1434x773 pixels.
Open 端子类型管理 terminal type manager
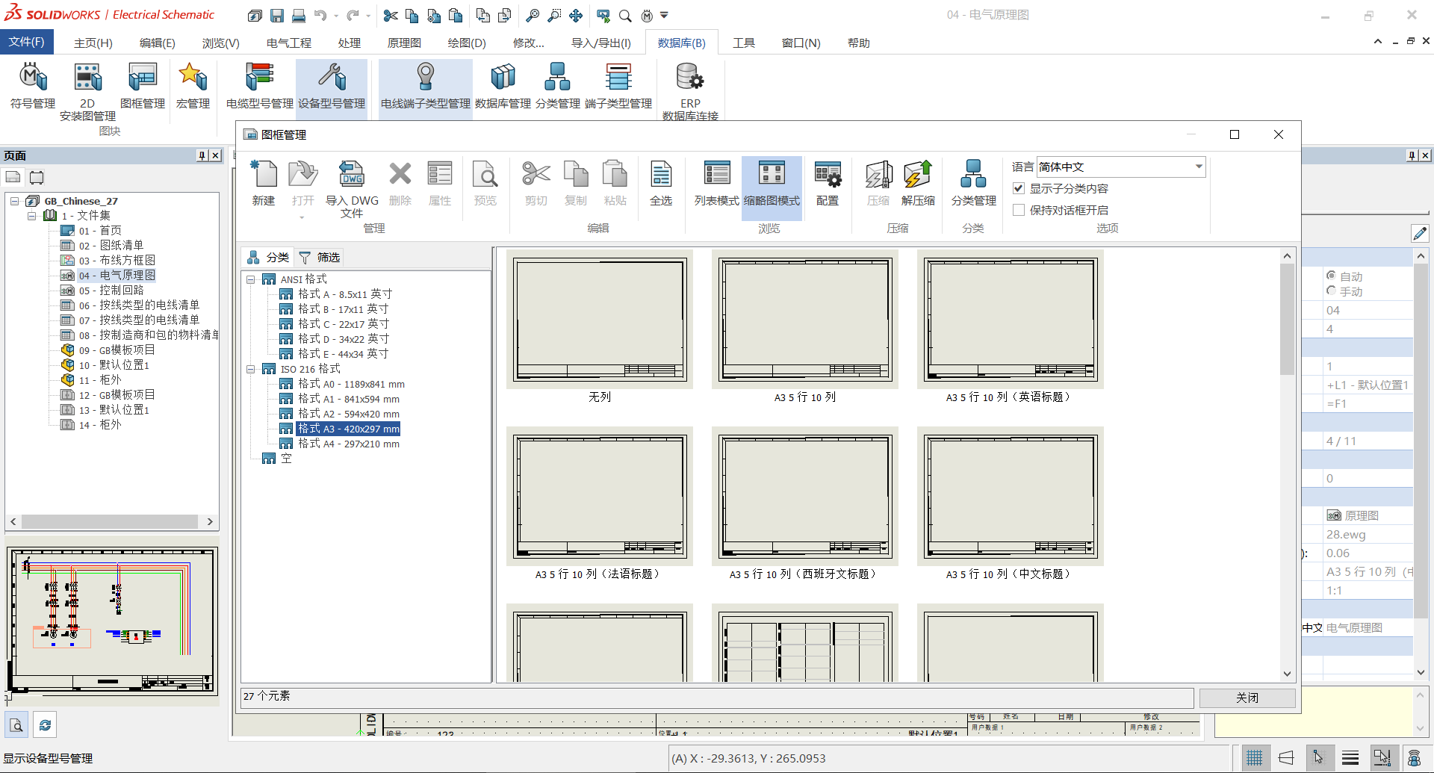coord(618,87)
